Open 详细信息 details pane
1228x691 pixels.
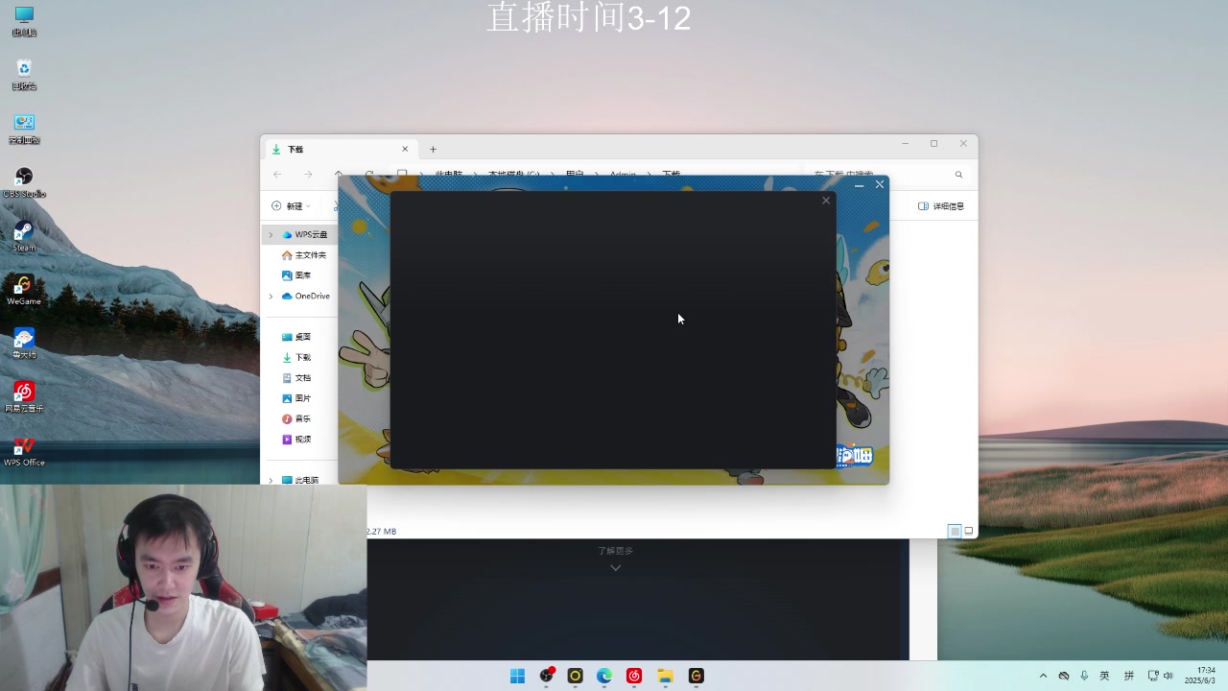pos(941,206)
